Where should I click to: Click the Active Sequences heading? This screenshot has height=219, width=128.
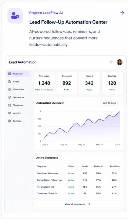click(x=47, y=158)
